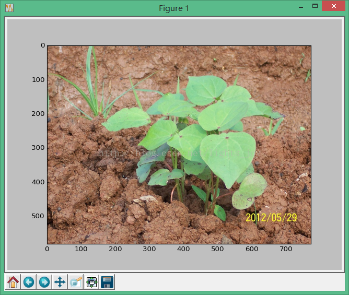The image size is (349, 295).
Task: Save the figure with the floppy icon
Action: pyautogui.click(x=107, y=282)
